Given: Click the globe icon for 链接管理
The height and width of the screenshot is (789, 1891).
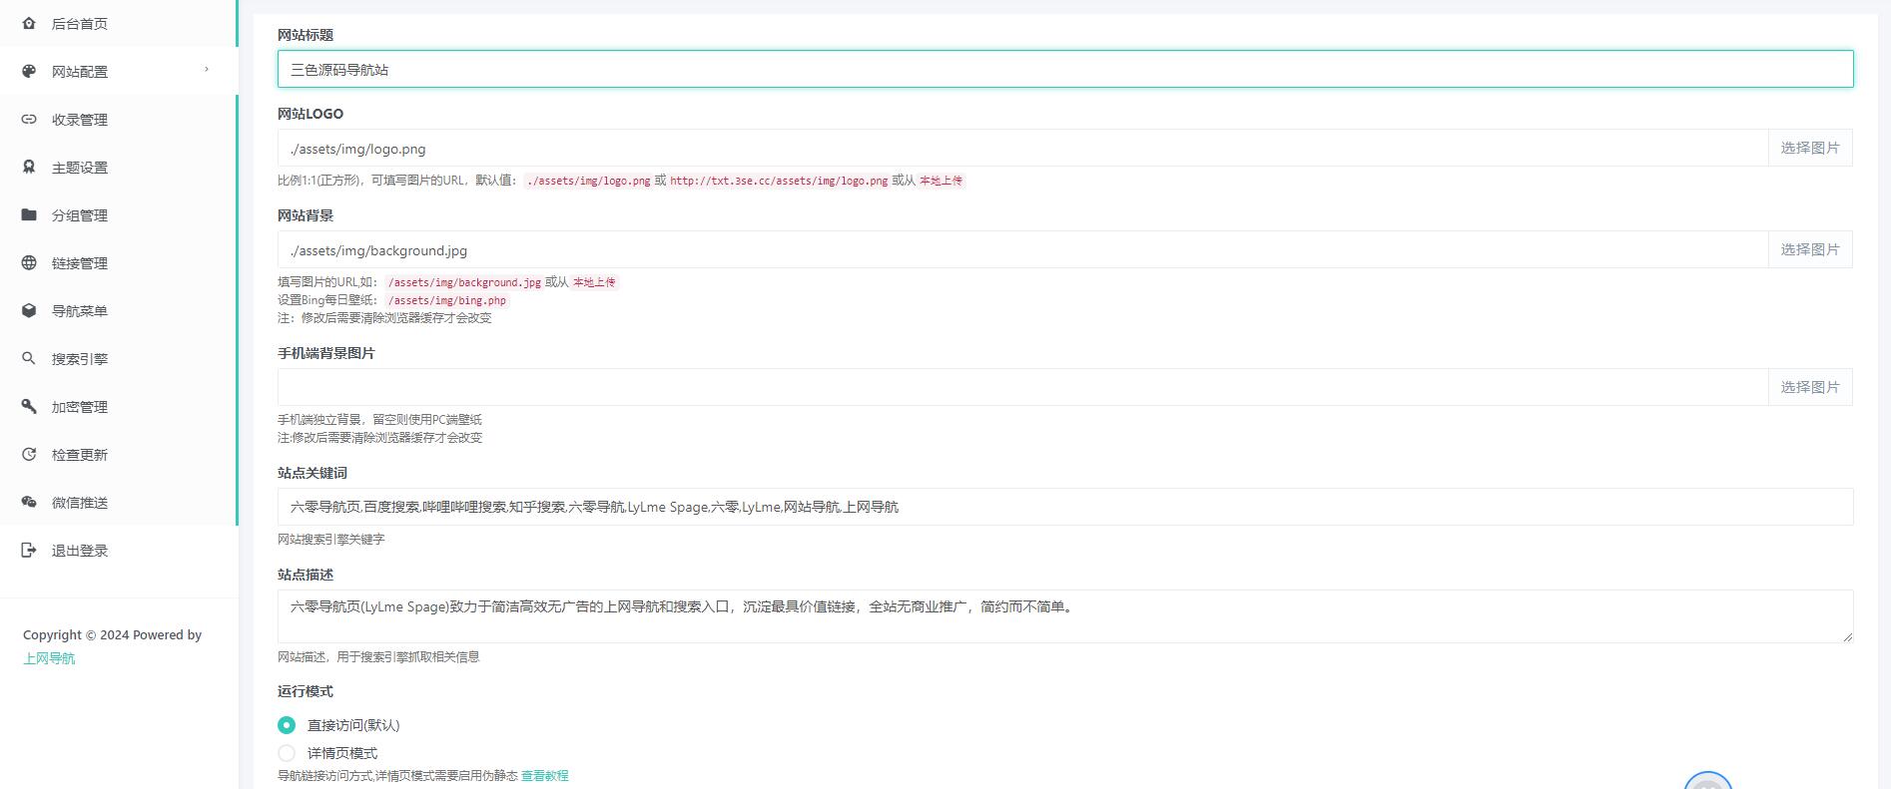Looking at the screenshot, I should pos(29,262).
